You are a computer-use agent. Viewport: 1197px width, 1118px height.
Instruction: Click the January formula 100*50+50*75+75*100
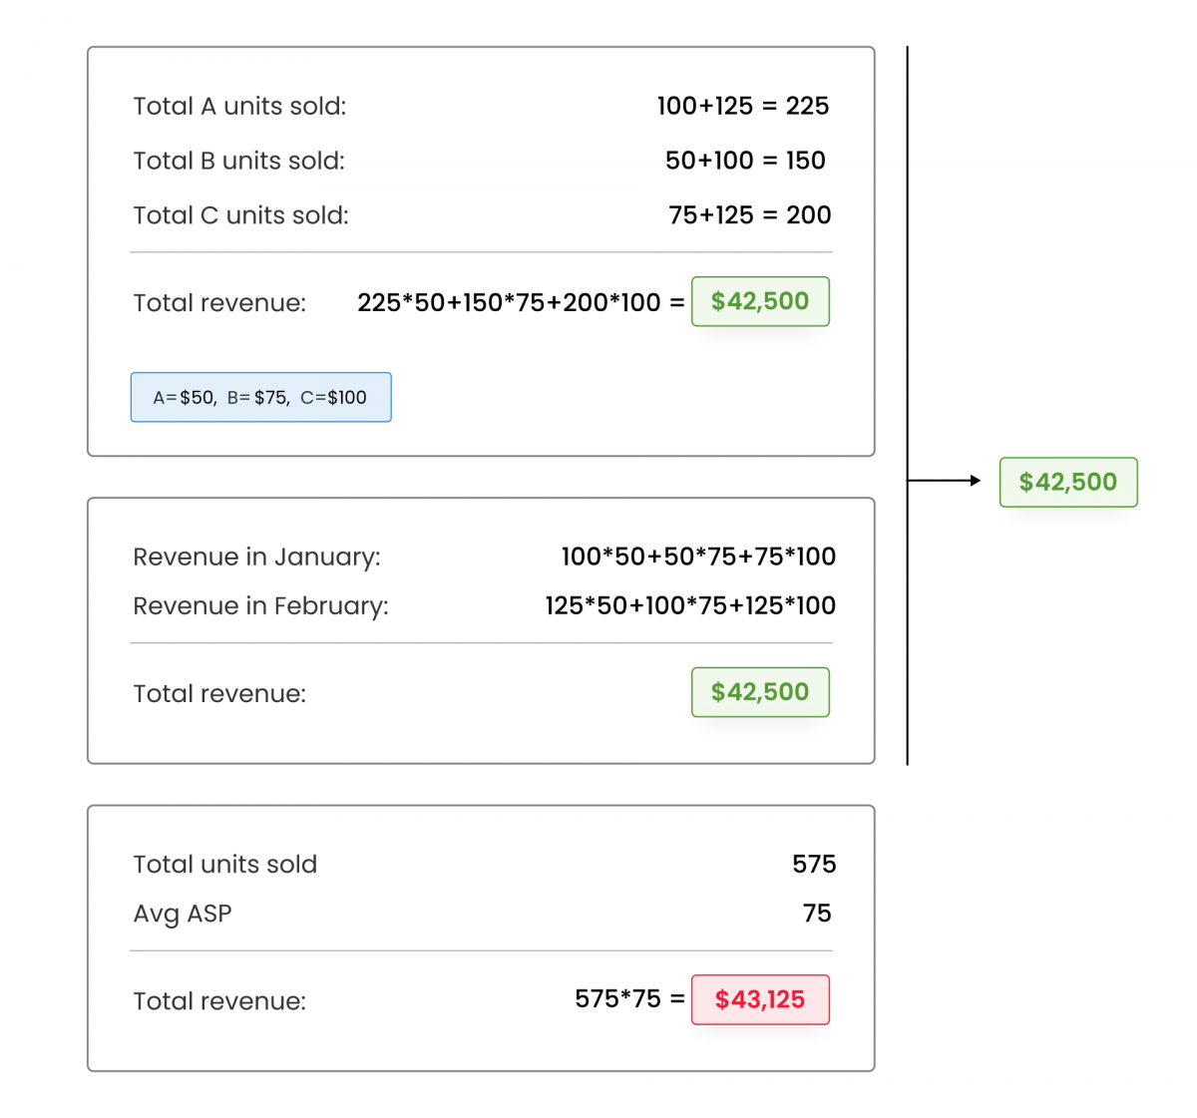click(697, 557)
